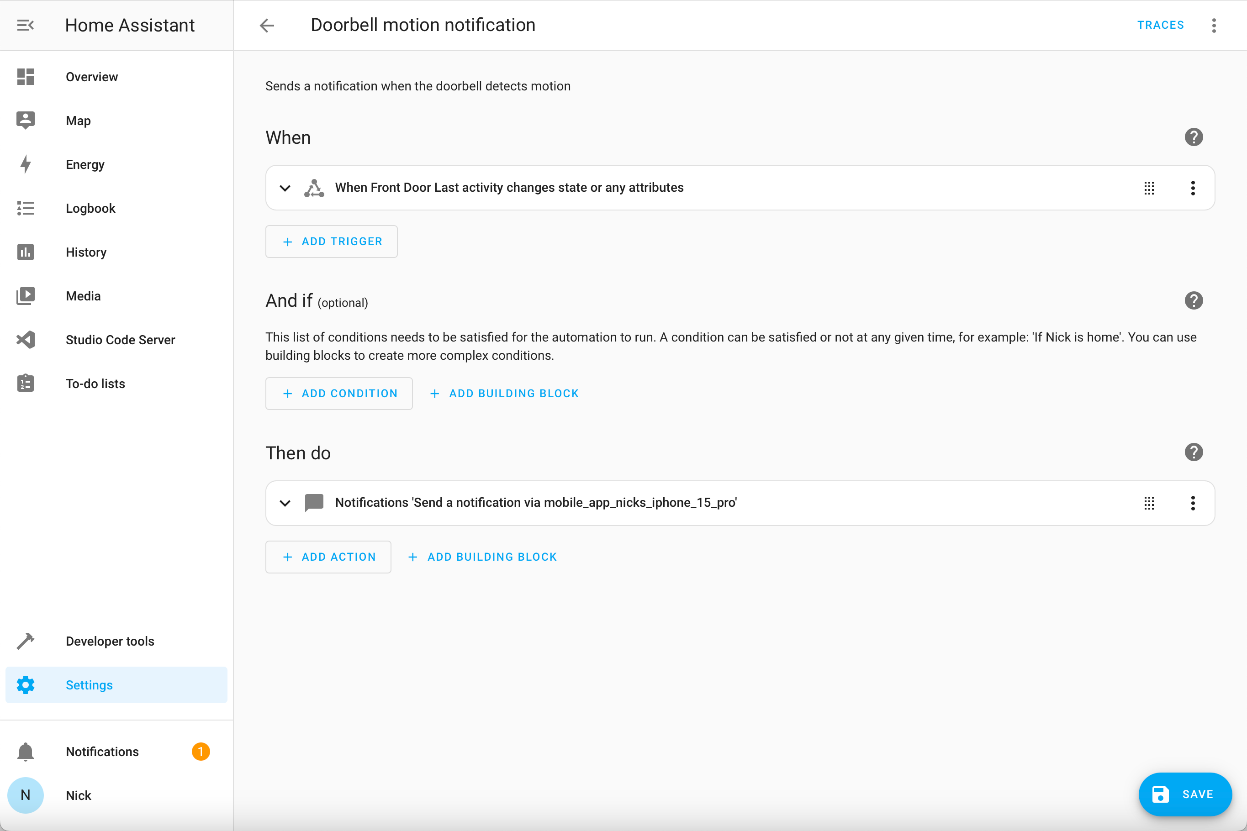Click the Media navigation icon
This screenshot has height=831, width=1247.
25,296
